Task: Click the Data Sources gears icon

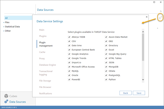Action: pyautogui.click(x=6, y=101)
